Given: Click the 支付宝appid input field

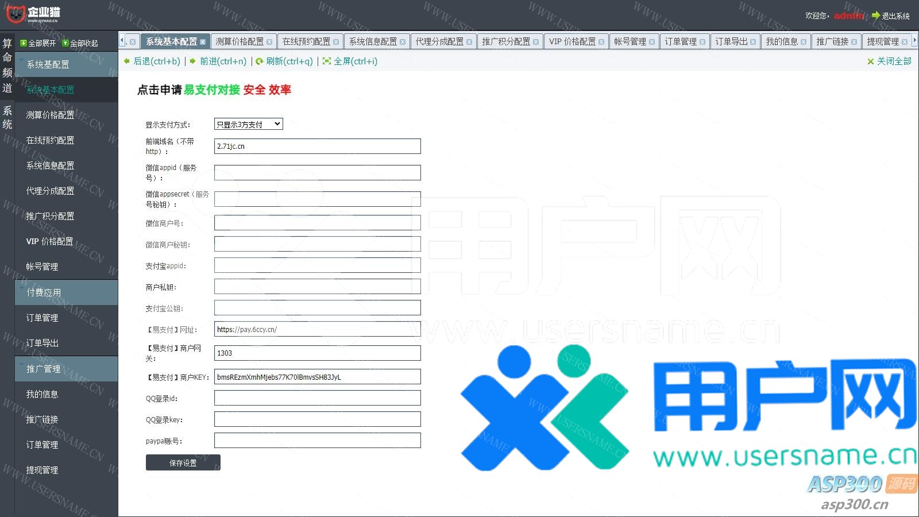Looking at the screenshot, I should (318, 265).
